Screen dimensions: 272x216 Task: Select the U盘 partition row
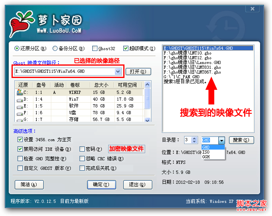(80, 113)
